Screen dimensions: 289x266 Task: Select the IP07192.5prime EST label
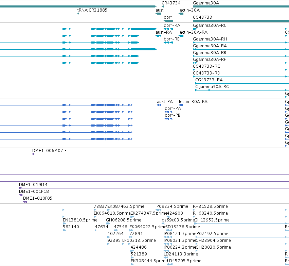click(212, 234)
